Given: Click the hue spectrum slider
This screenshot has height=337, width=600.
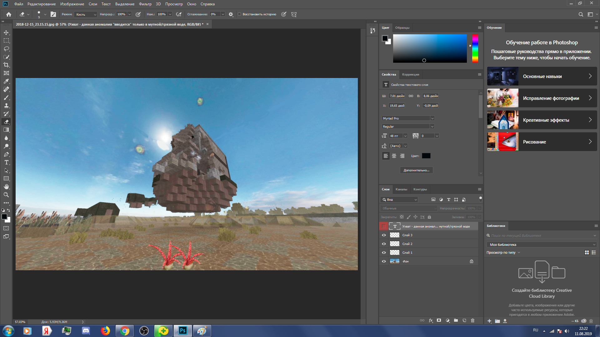Looking at the screenshot, I should [475, 48].
